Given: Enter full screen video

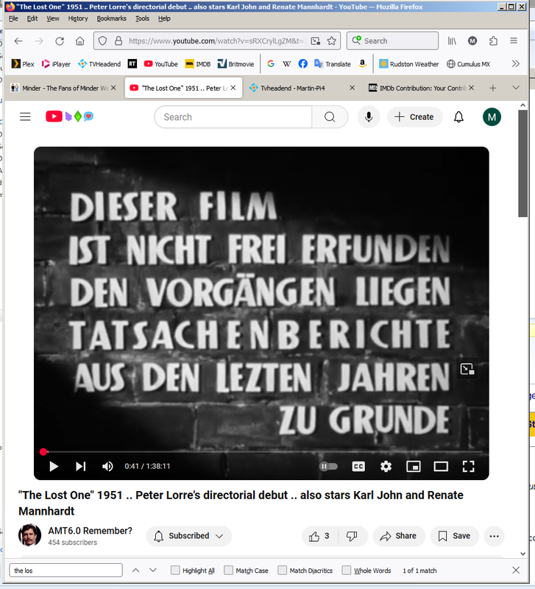Looking at the screenshot, I should click(468, 467).
